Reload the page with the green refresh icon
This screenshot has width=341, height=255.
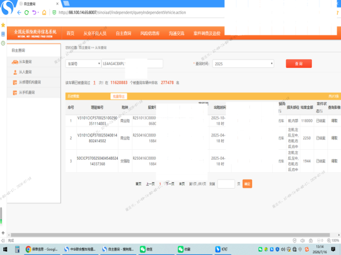tap(27, 12)
